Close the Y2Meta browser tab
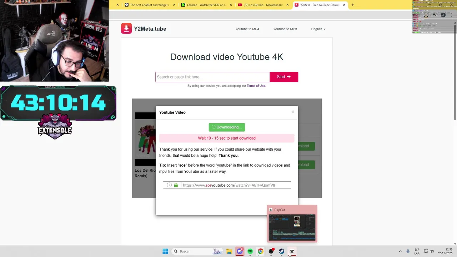 344,5
